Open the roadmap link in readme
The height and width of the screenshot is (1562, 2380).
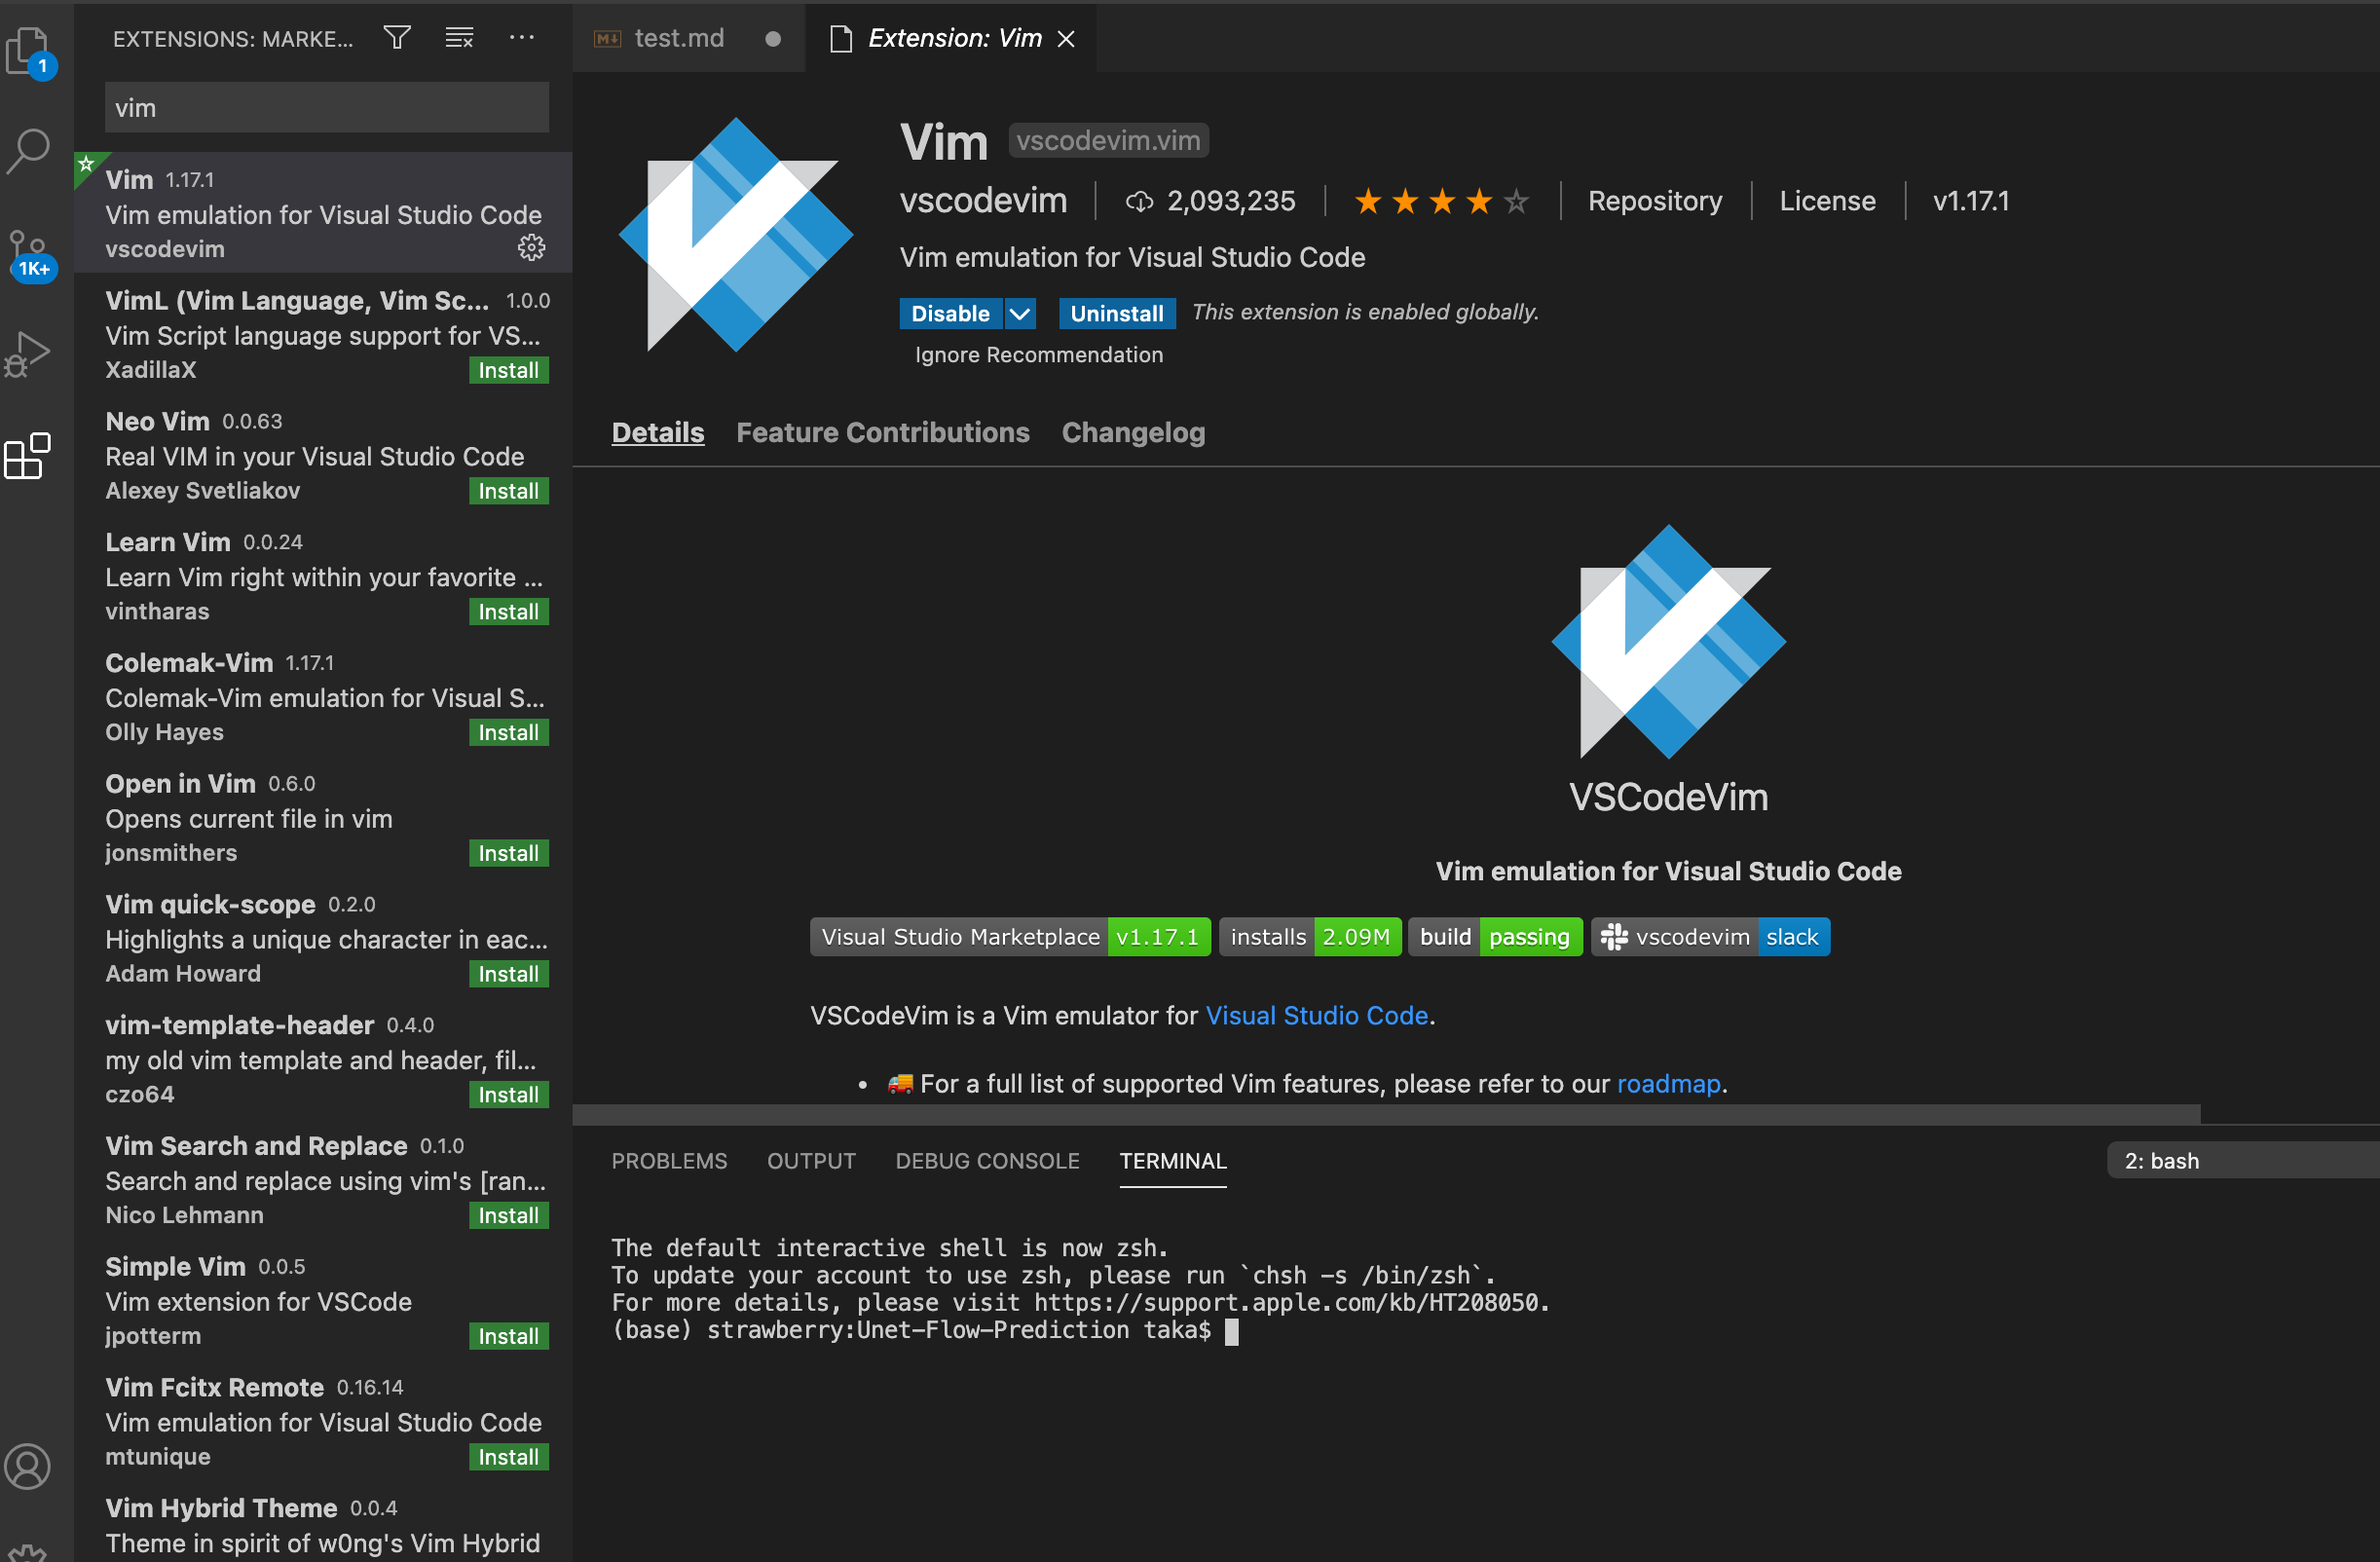[x=1668, y=1084]
